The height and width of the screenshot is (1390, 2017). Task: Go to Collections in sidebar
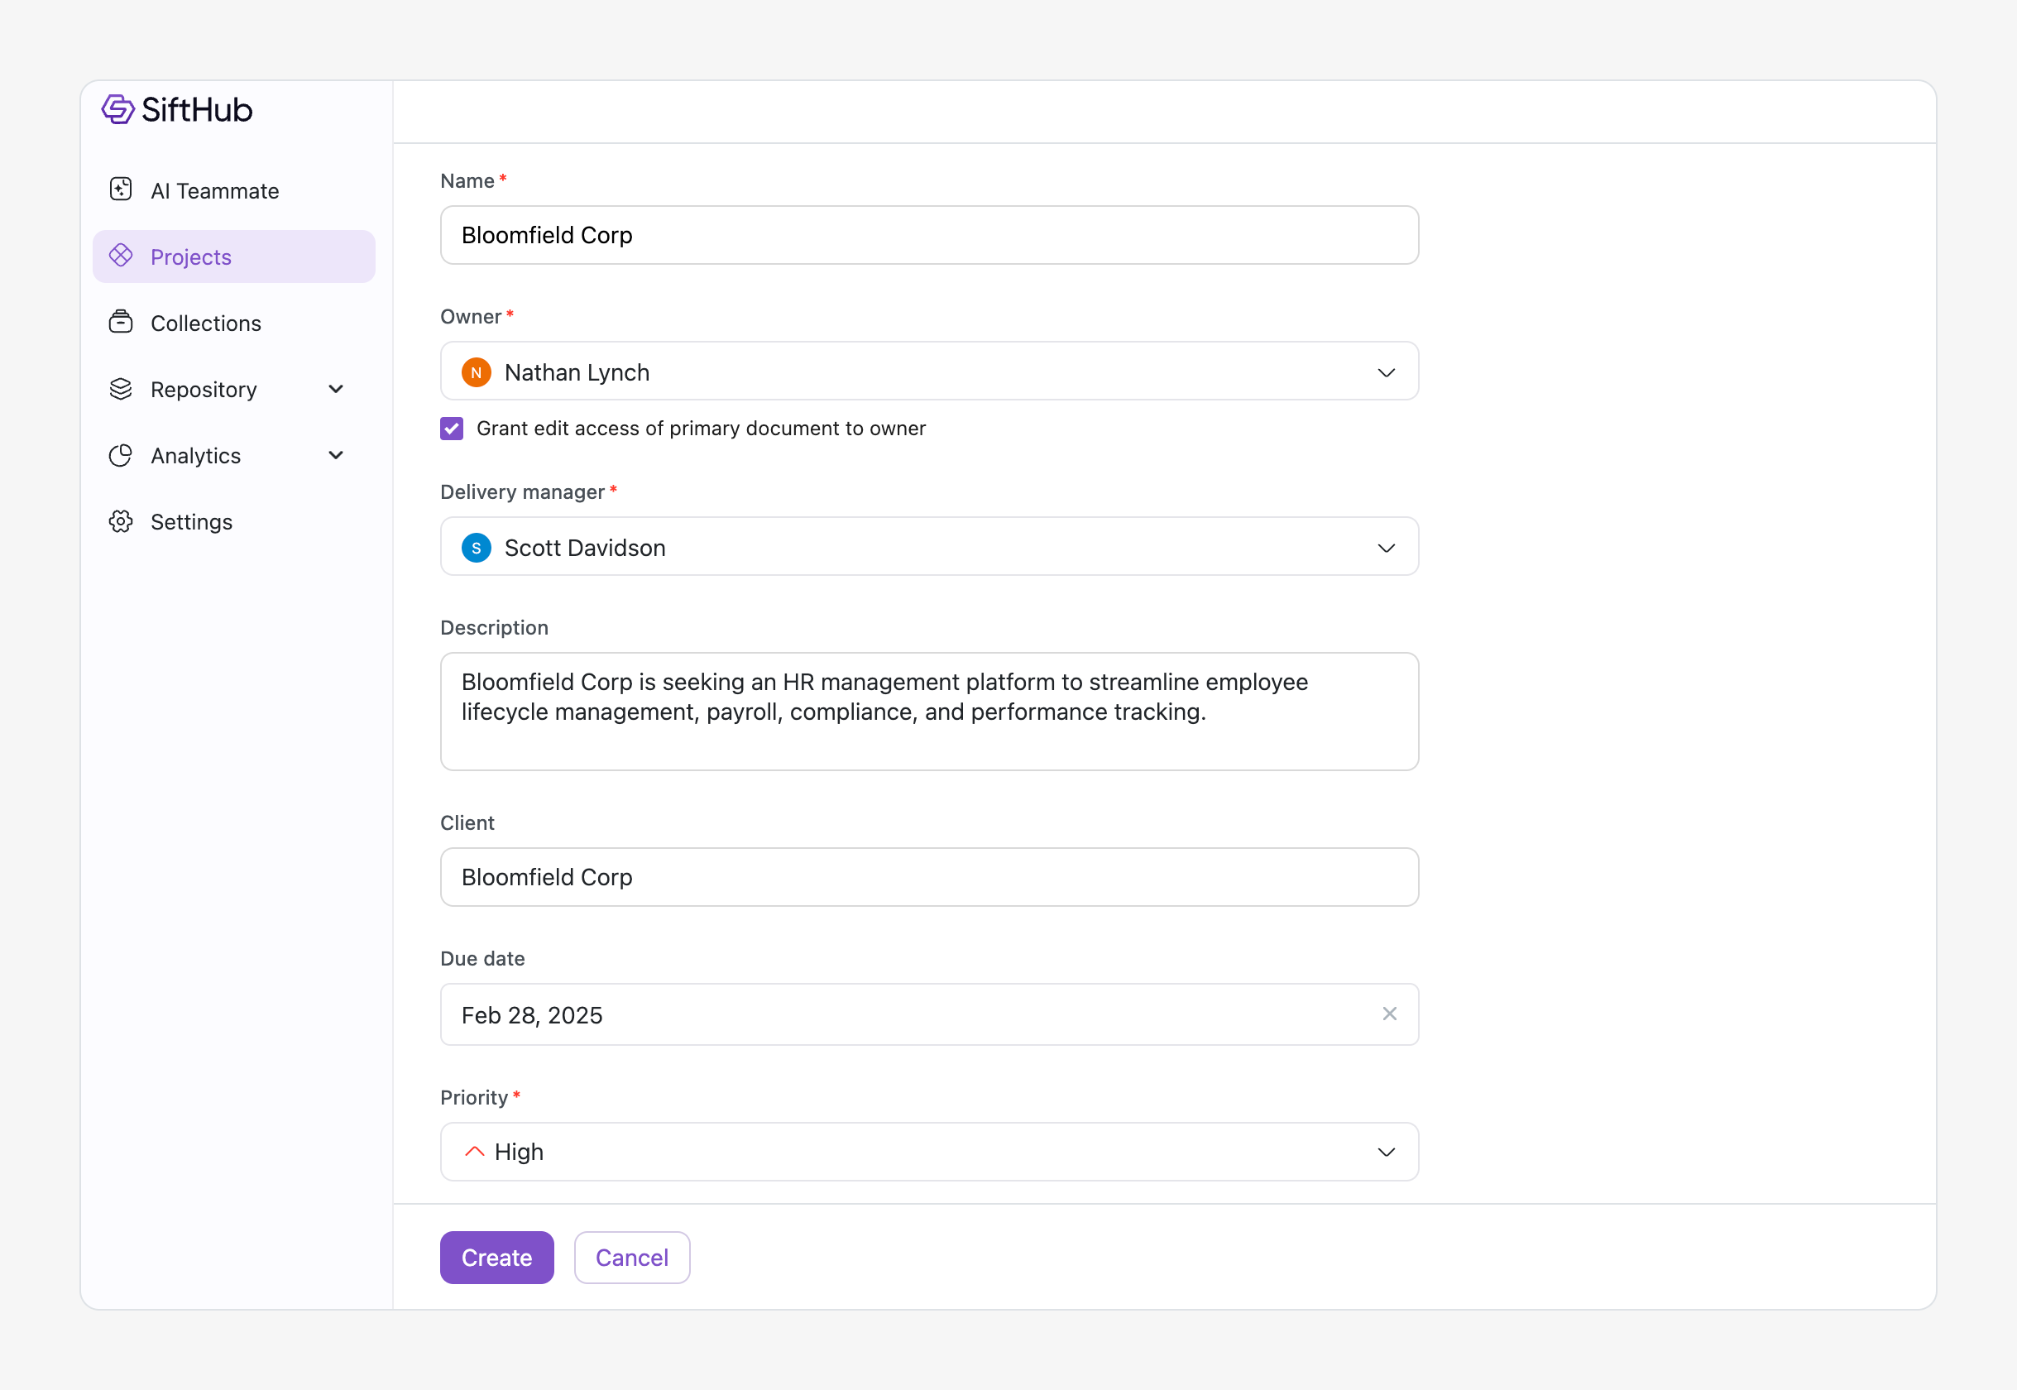point(205,324)
